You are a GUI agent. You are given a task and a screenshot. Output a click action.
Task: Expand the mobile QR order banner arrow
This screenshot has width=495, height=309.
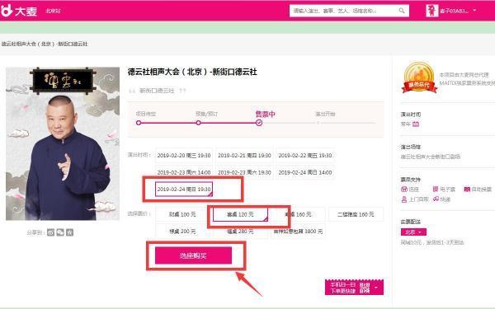[376, 288]
